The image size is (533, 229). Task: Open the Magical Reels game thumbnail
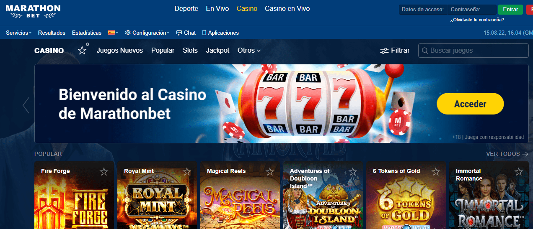point(240,196)
